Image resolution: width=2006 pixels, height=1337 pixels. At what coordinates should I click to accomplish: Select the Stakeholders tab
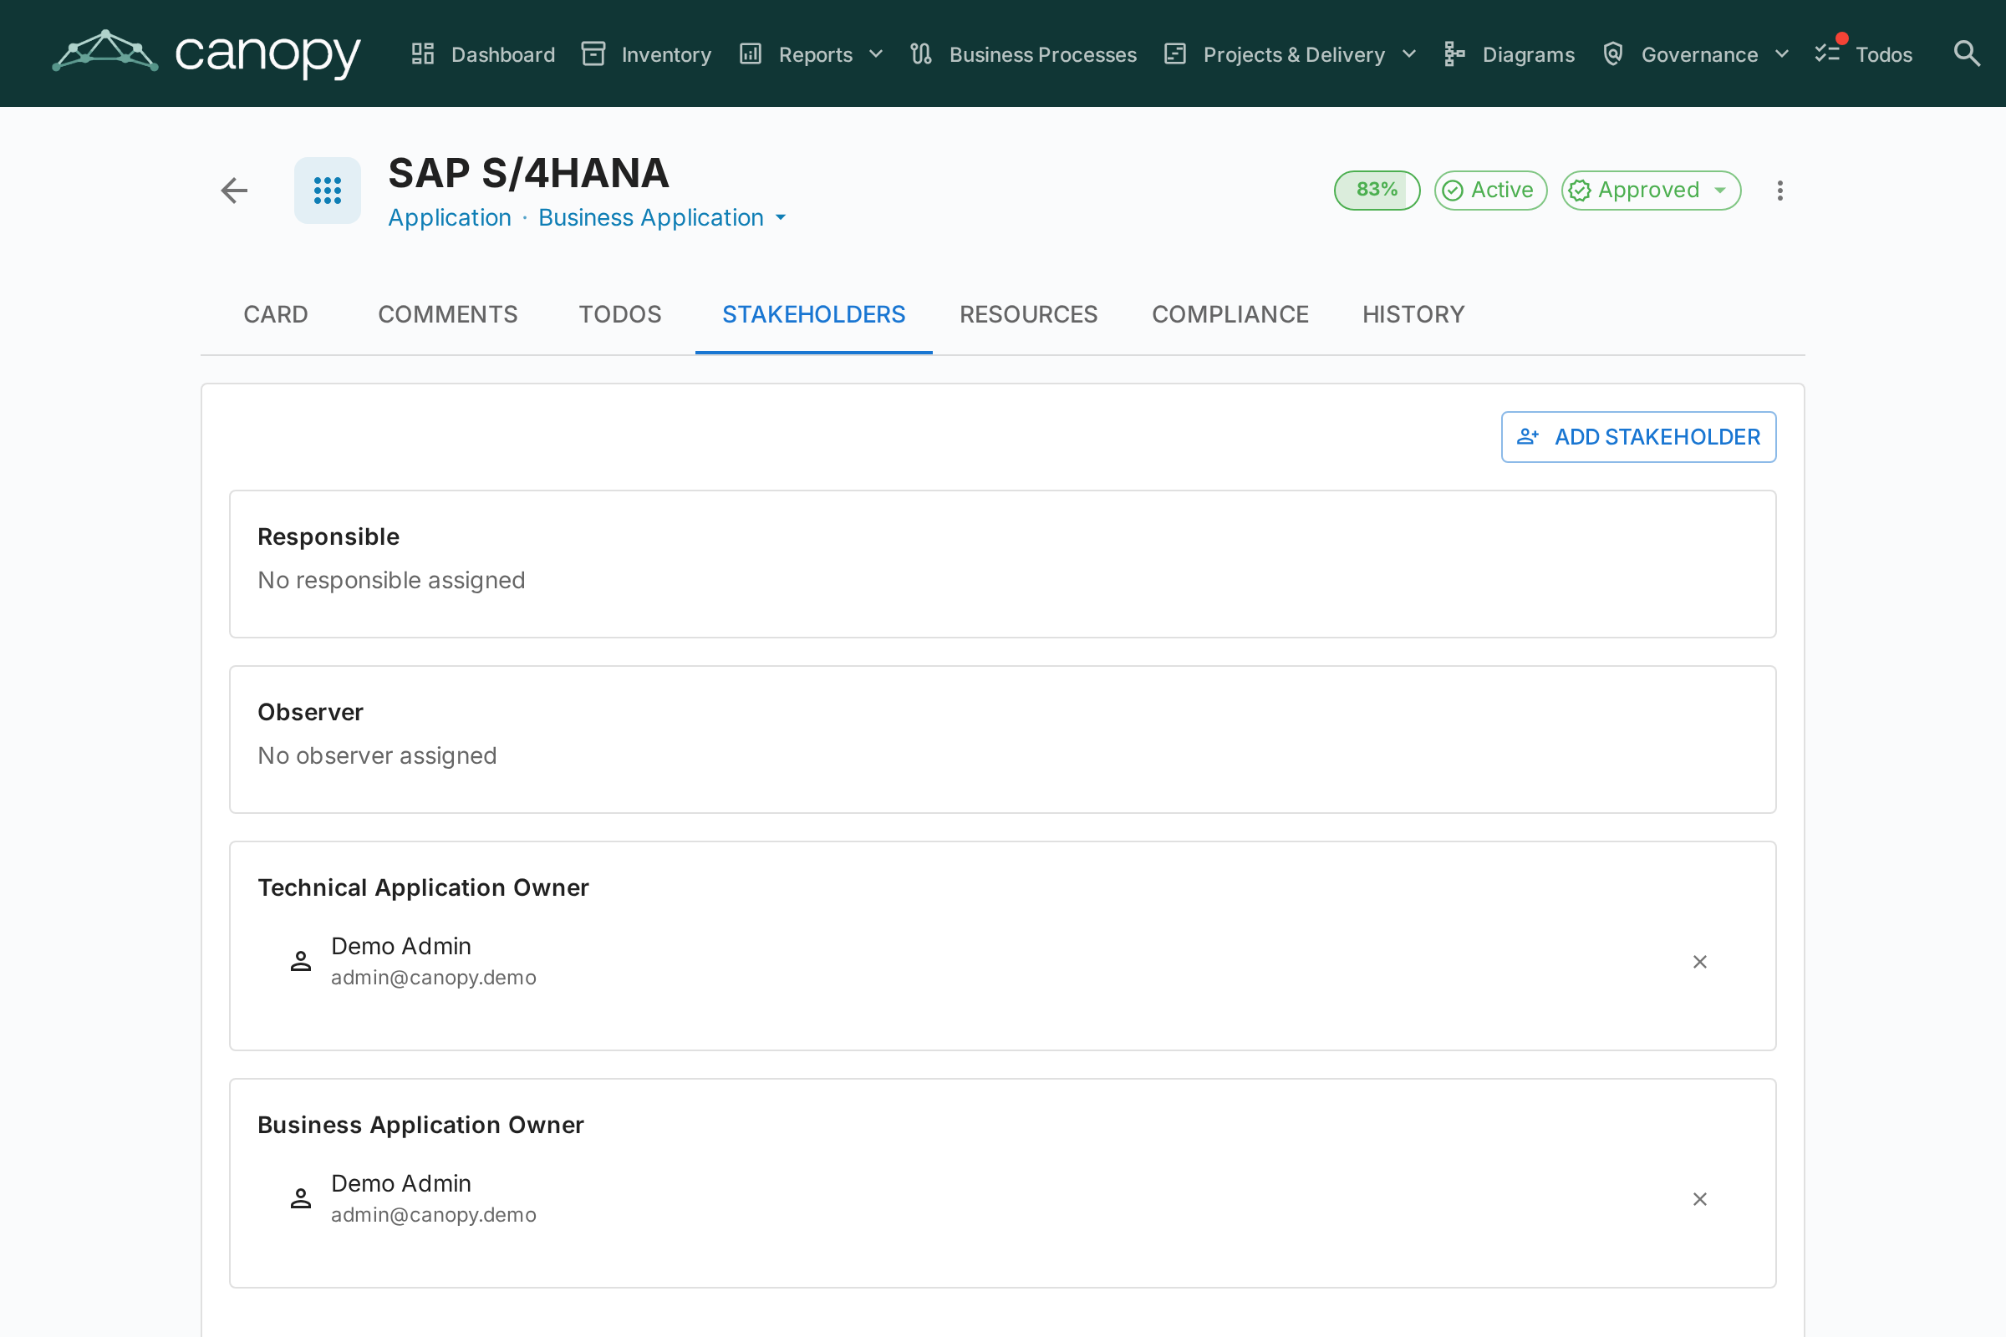pyautogui.click(x=813, y=315)
